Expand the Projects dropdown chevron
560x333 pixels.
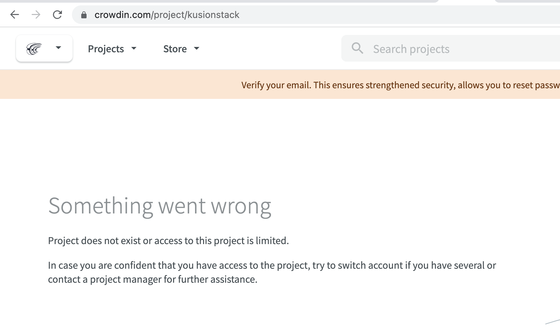coord(134,49)
